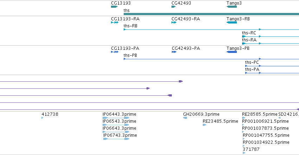Image resolution: width=299 pixels, height=155 pixels.
Task: Click the Tango3-PB label
Action: (238, 48)
